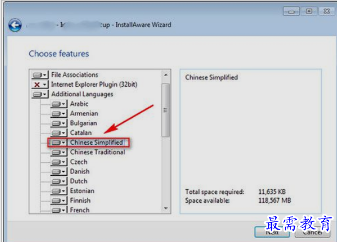Screen dimensions: 337x242
Task: Open French language install-state dropdown
Action: 59,210
